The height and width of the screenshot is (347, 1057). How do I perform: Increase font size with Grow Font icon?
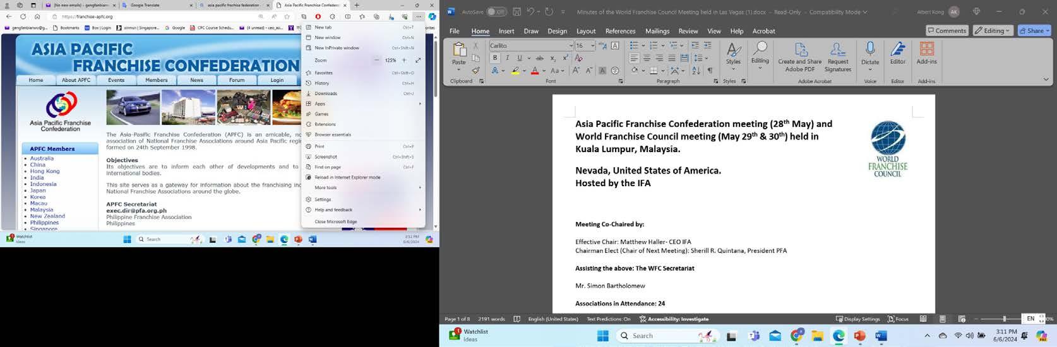tap(576, 70)
